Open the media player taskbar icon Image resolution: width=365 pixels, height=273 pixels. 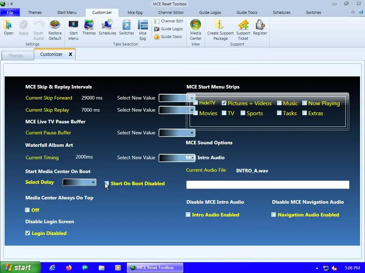click(x=118, y=268)
